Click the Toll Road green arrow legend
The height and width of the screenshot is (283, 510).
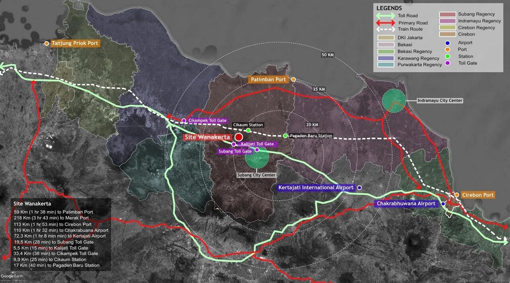tap(385, 16)
